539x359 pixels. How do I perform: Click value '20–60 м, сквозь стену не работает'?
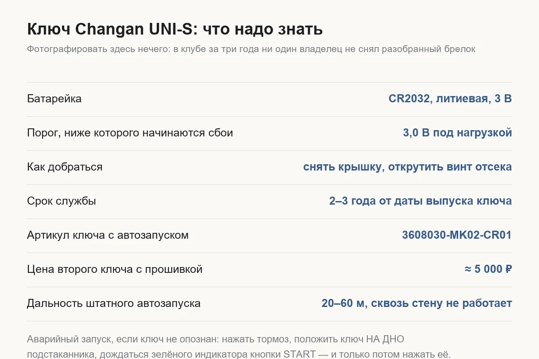(417, 303)
